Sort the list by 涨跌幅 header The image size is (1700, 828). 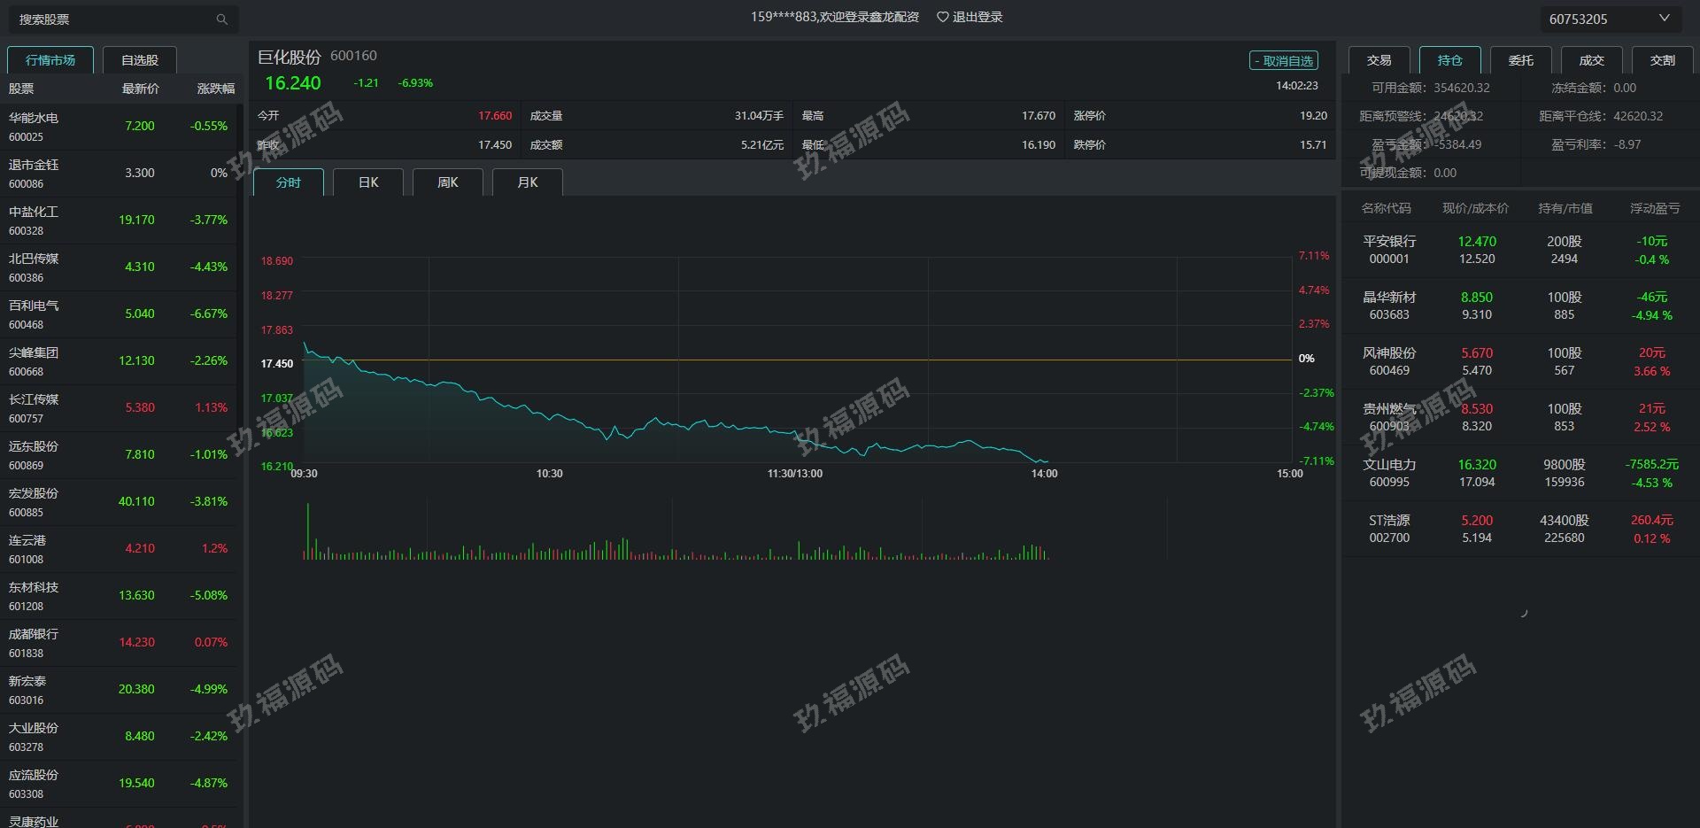pos(215,89)
